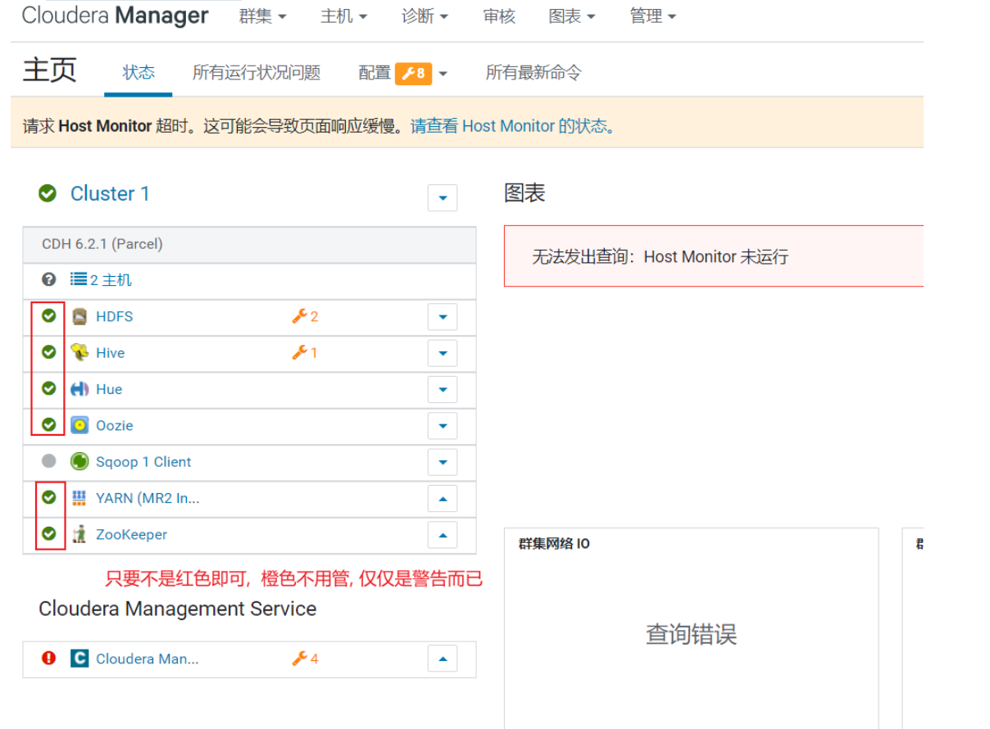Click the ZooKeeper service icon
This screenshot has width=990, height=729.
pos(79,534)
